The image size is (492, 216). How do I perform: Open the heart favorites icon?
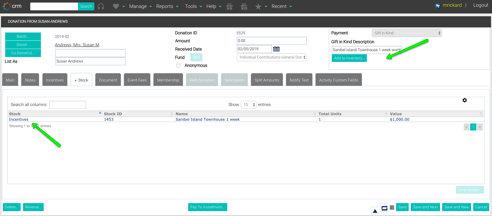click(x=116, y=6)
